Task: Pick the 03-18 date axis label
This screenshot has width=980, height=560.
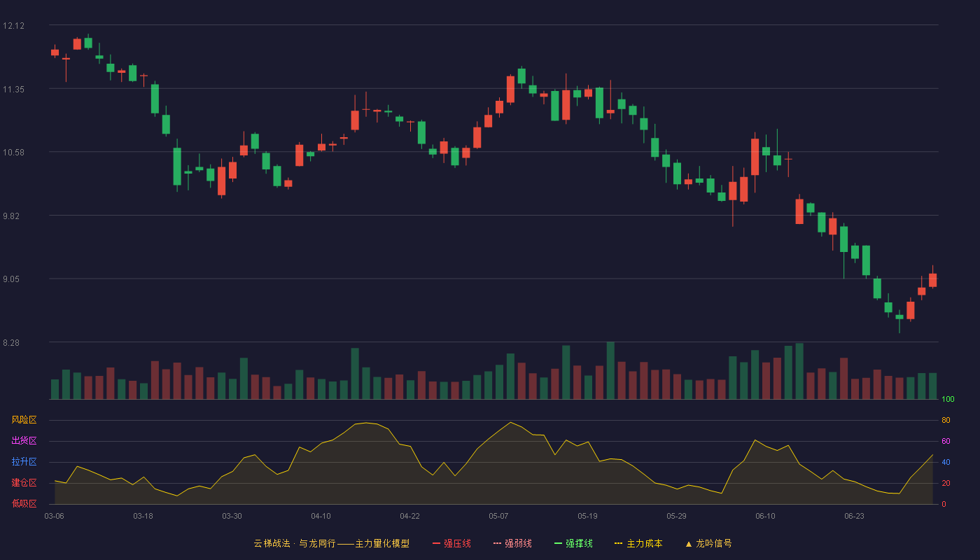Action: pyautogui.click(x=143, y=516)
